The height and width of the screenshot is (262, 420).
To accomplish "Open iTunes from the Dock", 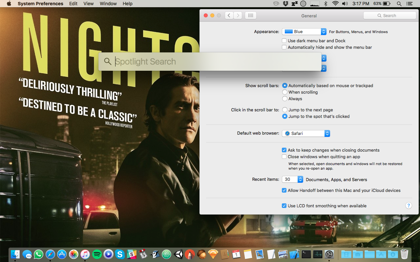I will pyautogui.click(x=85, y=254).
